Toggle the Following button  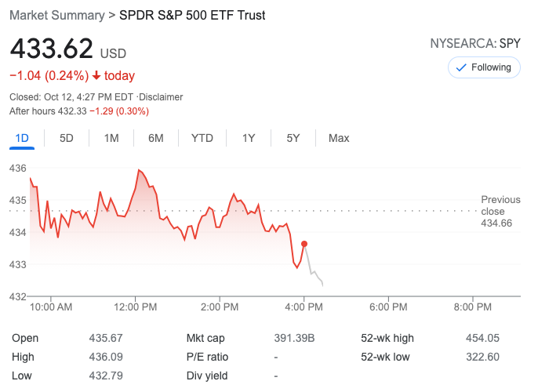coord(483,67)
